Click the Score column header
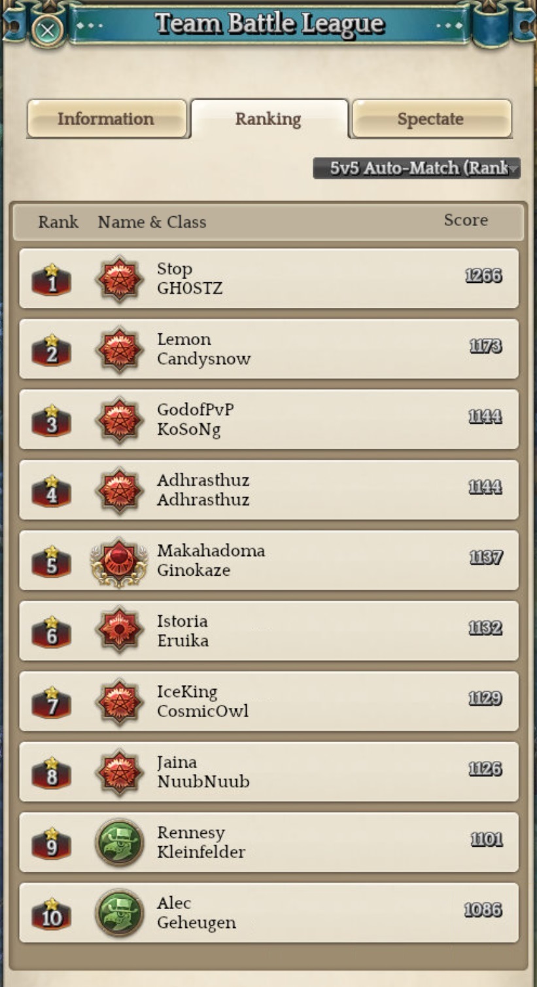 coord(466,220)
